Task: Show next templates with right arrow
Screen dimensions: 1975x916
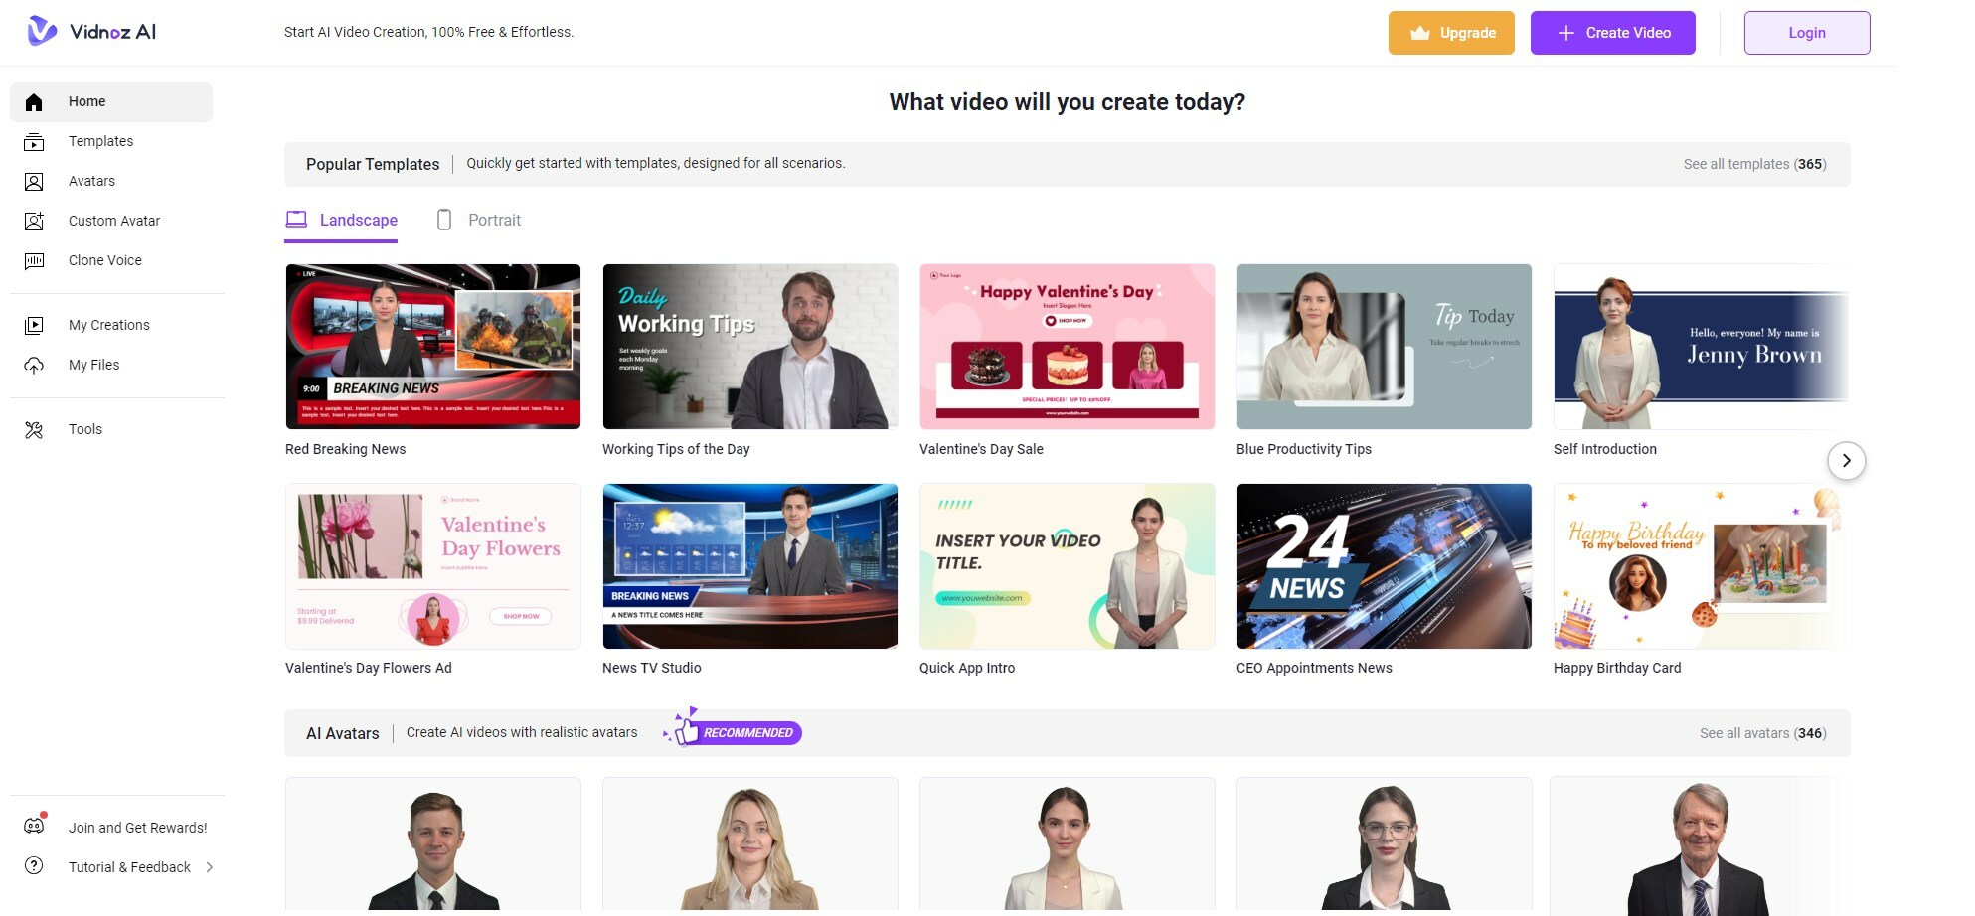Action: (x=1846, y=461)
